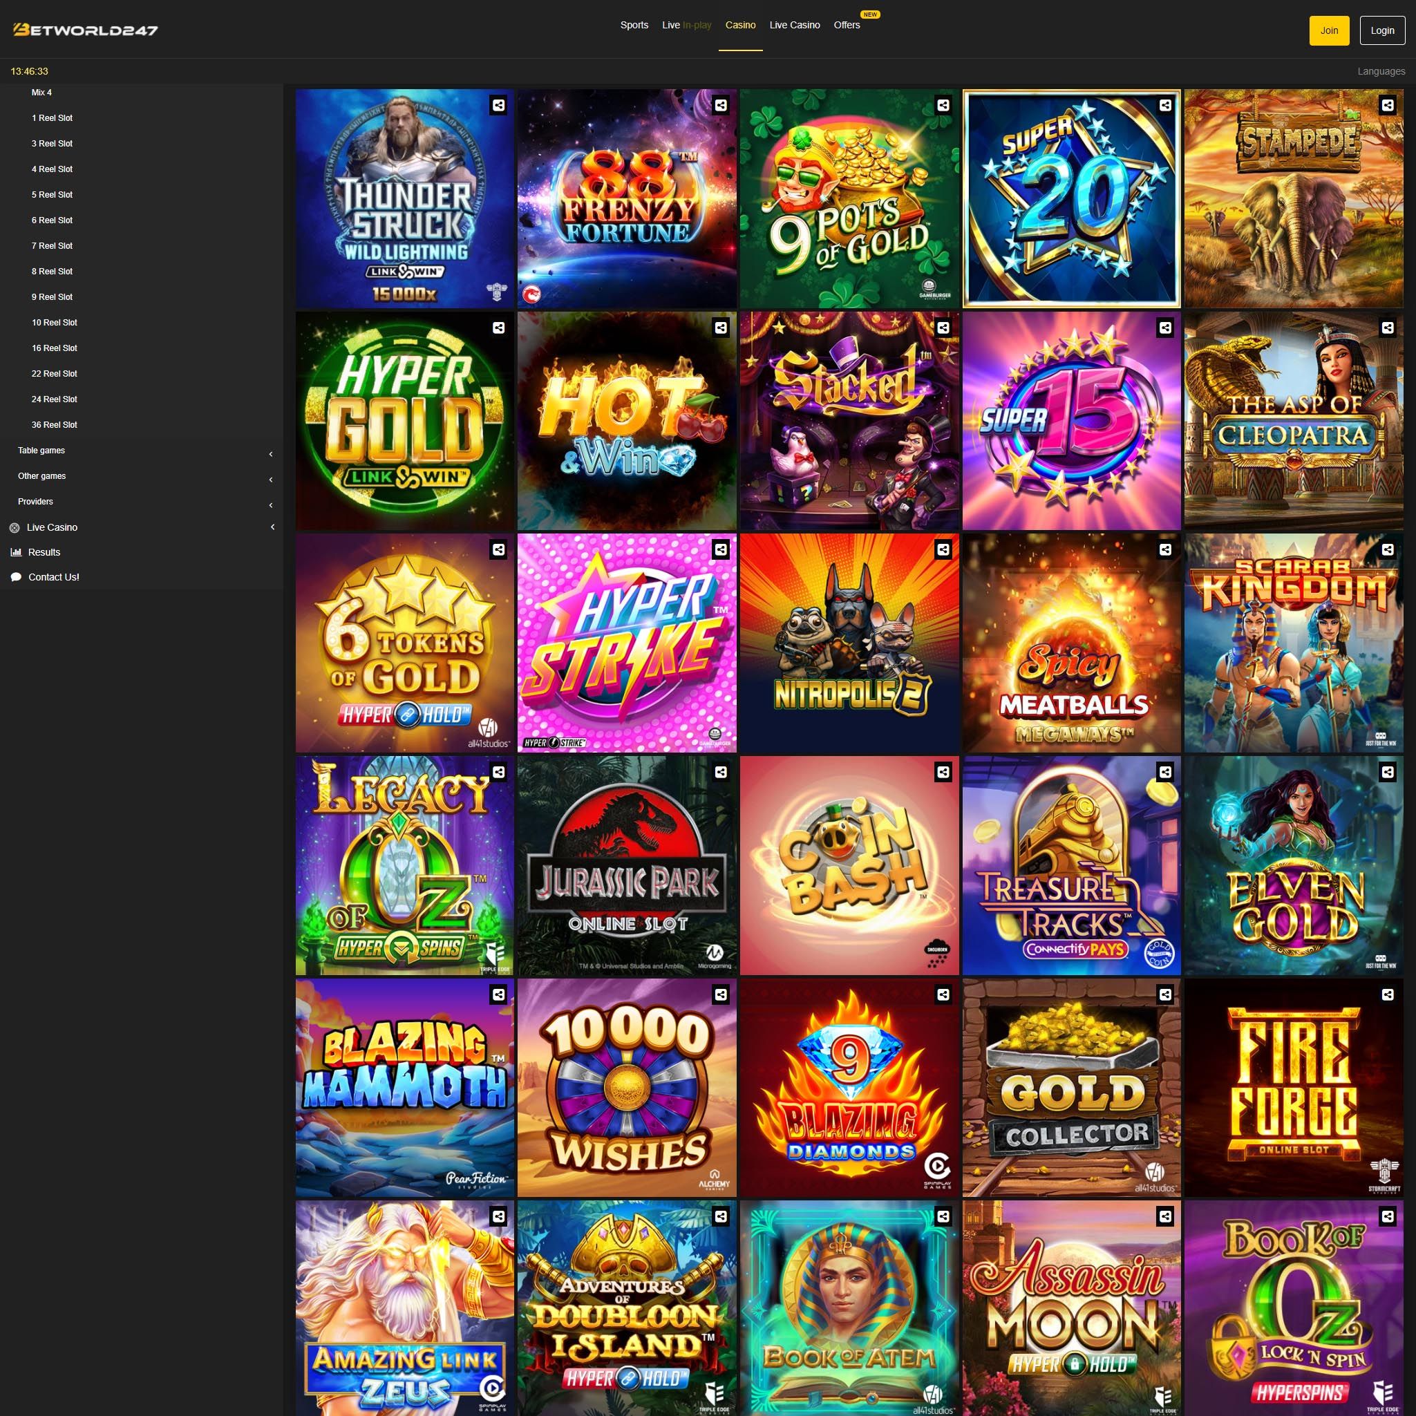
Task: Expand the Other games section
Action: click(142, 476)
